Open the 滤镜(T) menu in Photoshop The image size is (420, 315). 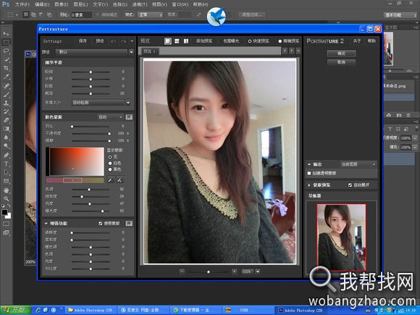[x=140, y=4]
